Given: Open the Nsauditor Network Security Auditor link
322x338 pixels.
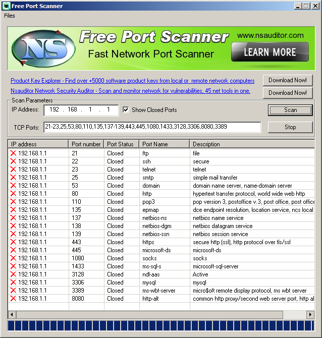Looking at the screenshot, I should point(131,91).
